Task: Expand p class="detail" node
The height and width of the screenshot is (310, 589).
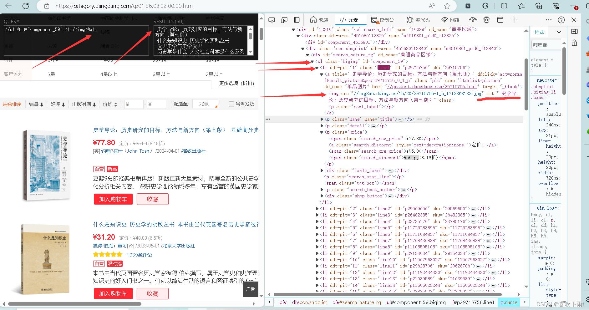Action: tap(322, 126)
